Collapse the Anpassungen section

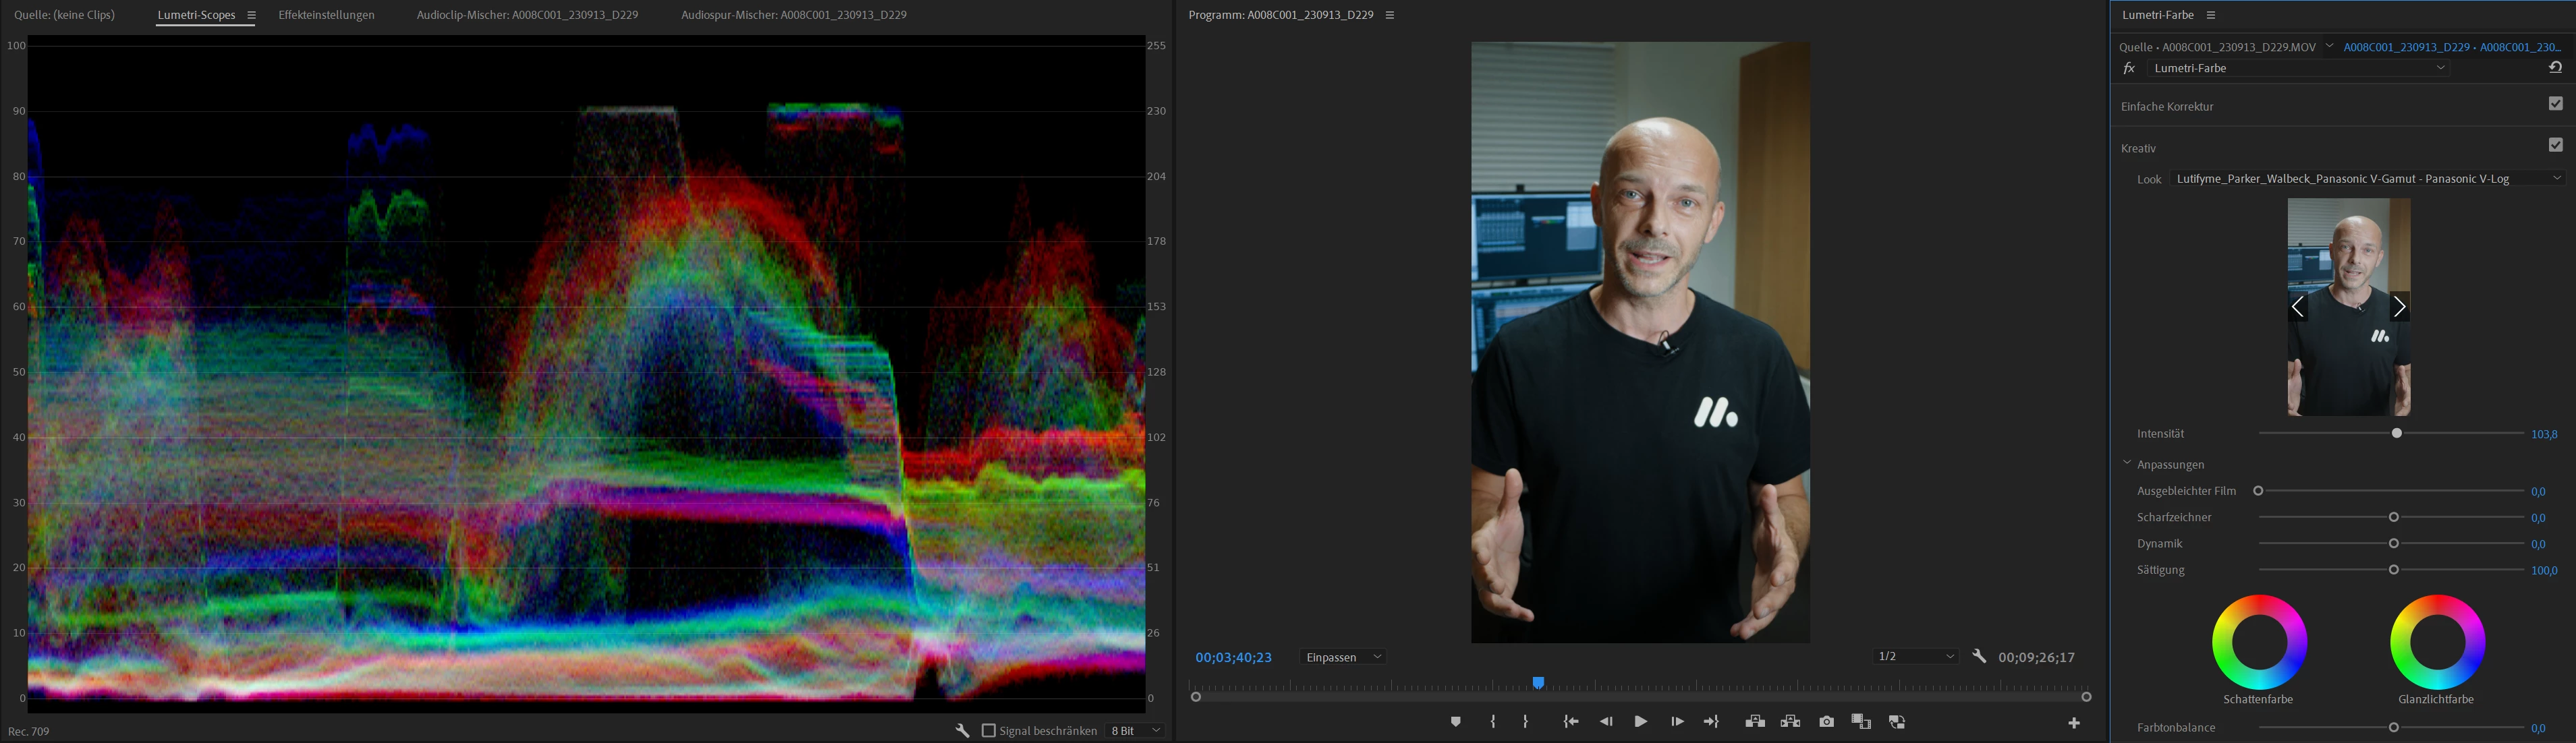click(2127, 465)
